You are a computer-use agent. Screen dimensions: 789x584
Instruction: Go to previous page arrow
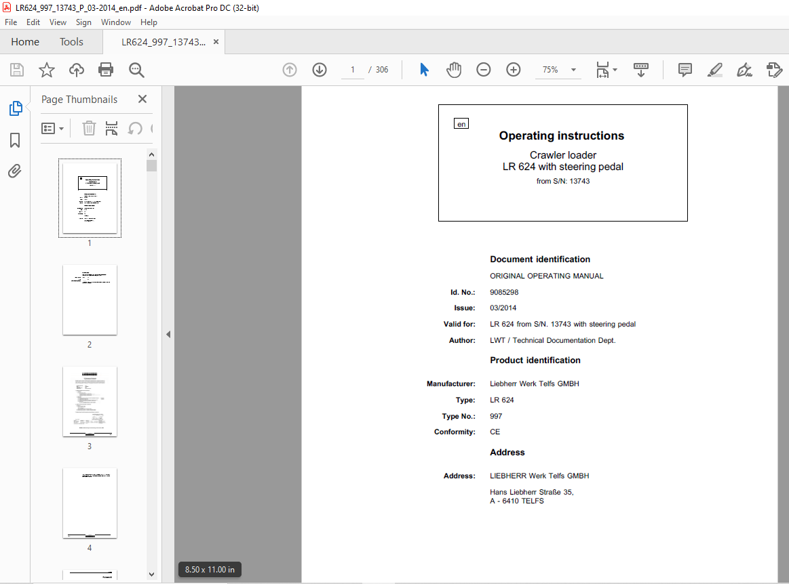(x=289, y=70)
